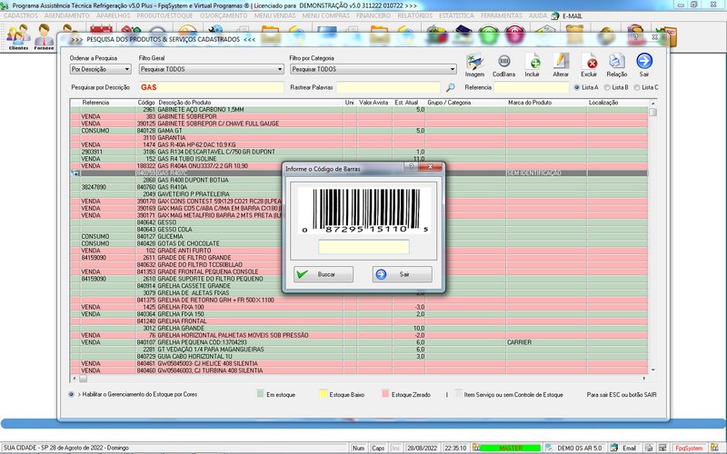Click the Referencia input field
Screen dimensions: 727x454
pos(532,87)
